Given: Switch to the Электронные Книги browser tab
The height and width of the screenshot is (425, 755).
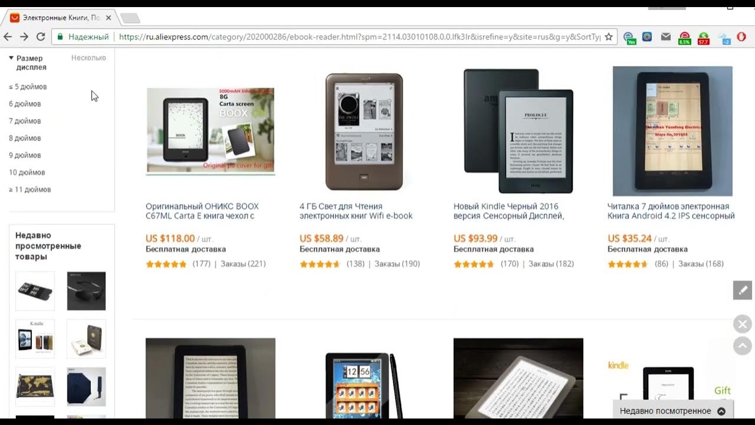Looking at the screenshot, I should click(59, 18).
